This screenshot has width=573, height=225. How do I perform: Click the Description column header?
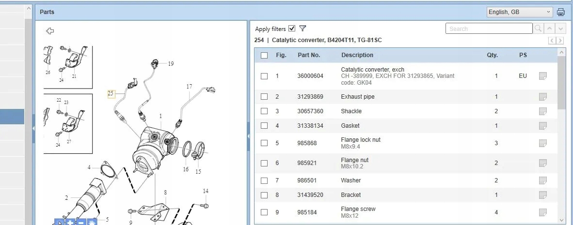pos(357,55)
